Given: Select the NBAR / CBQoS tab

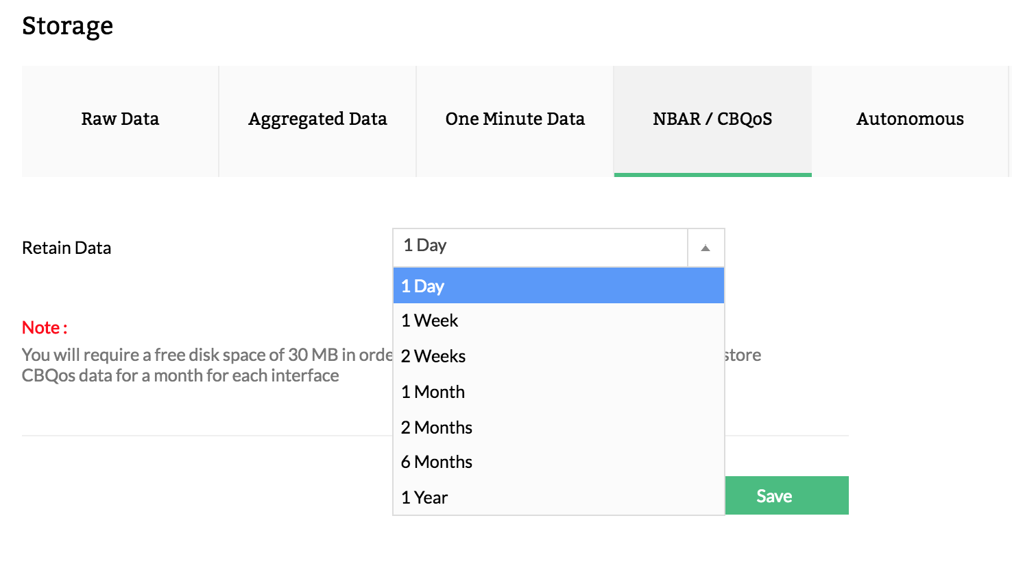Looking at the screenshot, I should point(712,119).
